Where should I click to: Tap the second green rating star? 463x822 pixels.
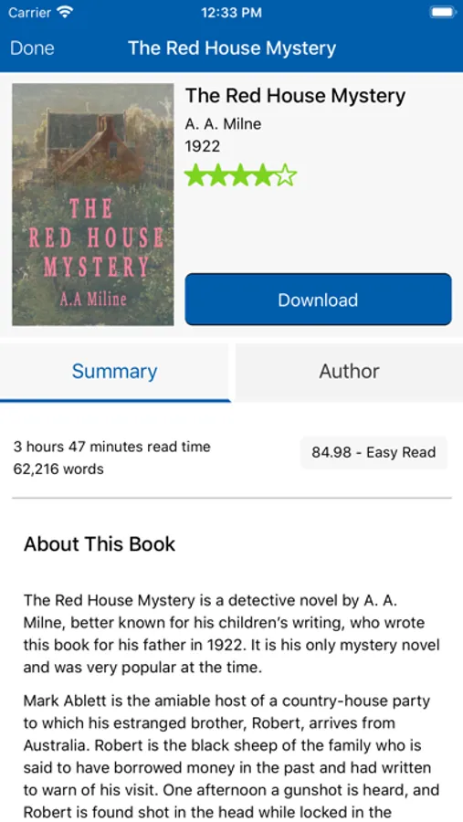(218, 176)
